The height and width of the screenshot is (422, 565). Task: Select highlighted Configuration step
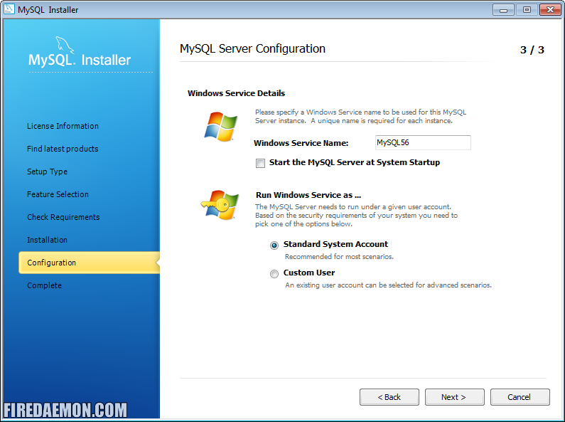[89, 263]
